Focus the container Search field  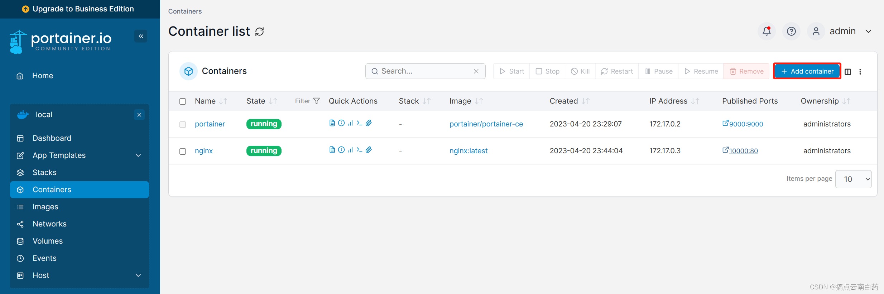(x=425, y=71)
